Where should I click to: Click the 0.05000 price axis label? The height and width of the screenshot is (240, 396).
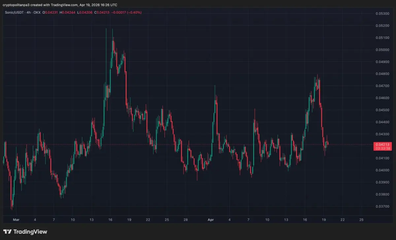coord(382,50)
